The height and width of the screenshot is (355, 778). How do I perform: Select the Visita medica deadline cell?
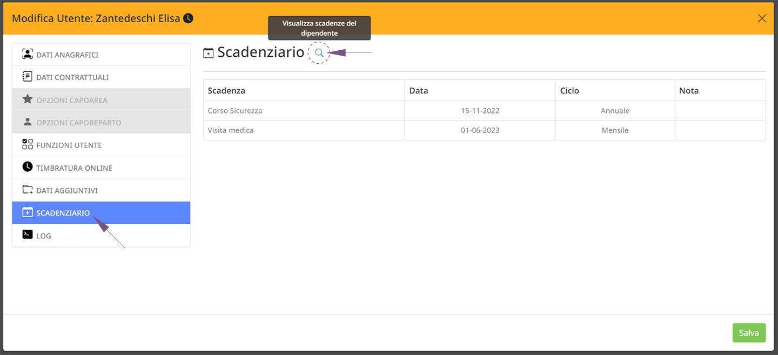(x=304, y=130)
